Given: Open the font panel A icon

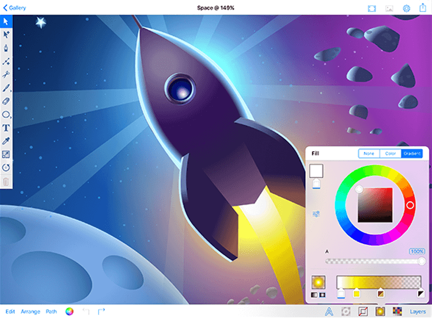Looking at the screenshot, I should pyautogui.click(x=329, y=312).
